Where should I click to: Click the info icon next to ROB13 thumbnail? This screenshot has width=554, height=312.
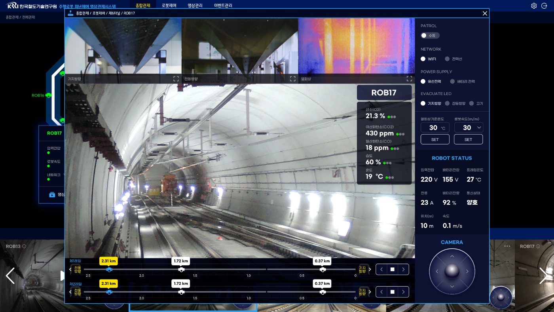tap(24, 246)
